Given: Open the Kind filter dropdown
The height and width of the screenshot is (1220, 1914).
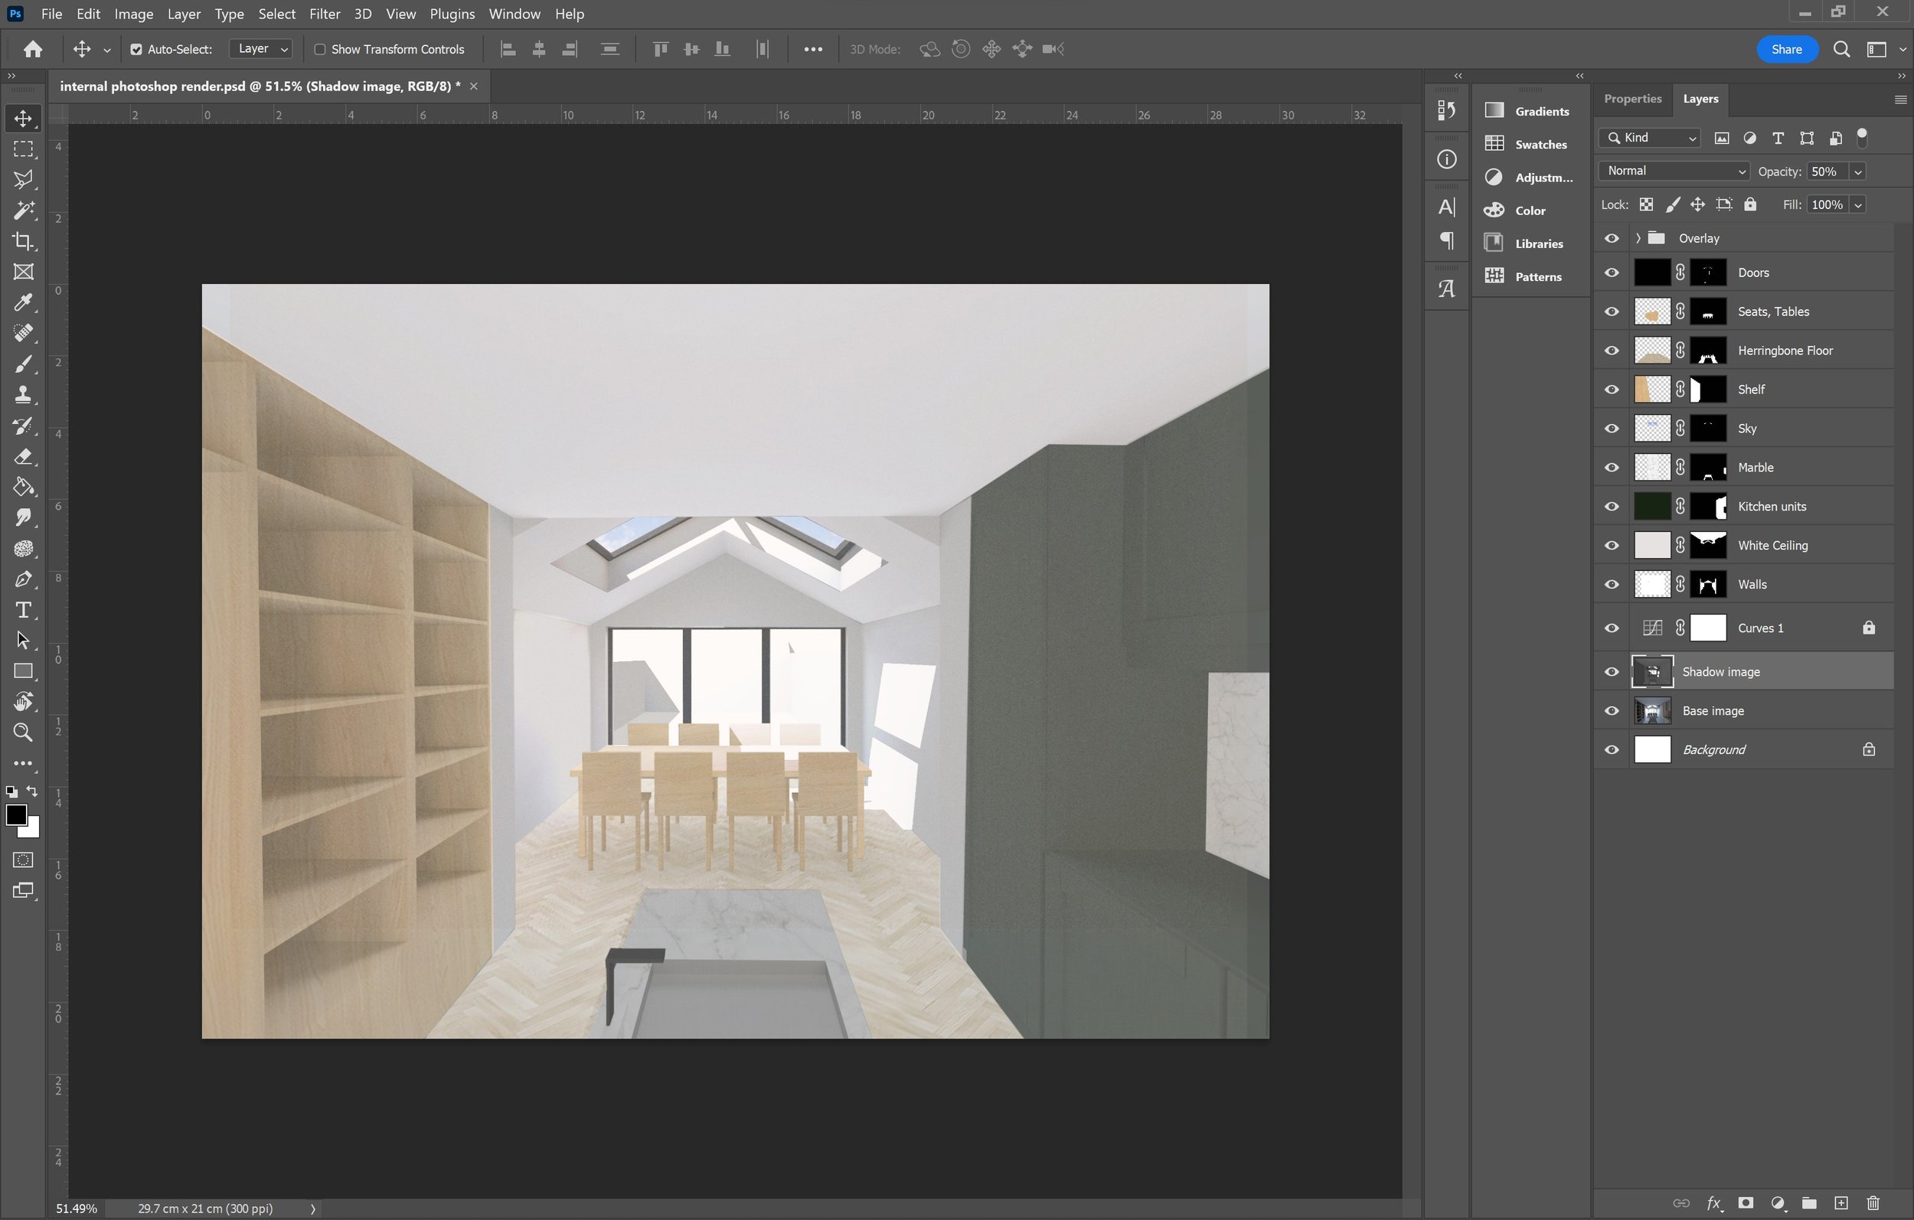Looking at the screenshot, I should [1650, 139].
